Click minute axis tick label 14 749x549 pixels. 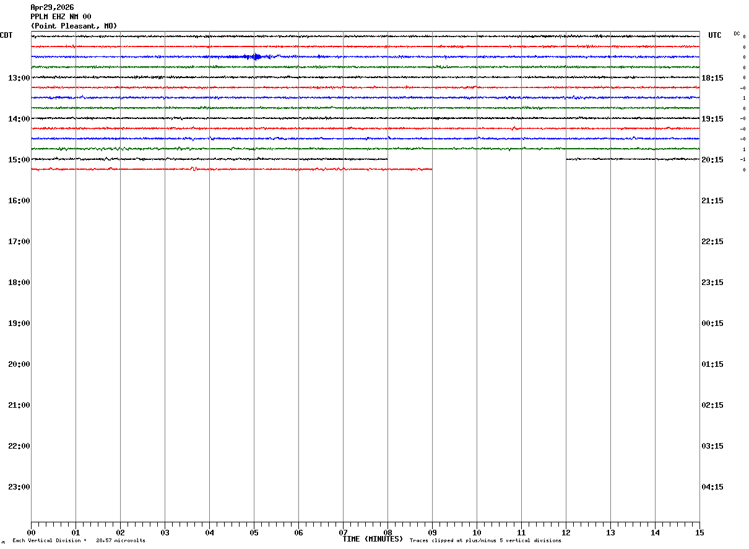[x=655, y=532]
